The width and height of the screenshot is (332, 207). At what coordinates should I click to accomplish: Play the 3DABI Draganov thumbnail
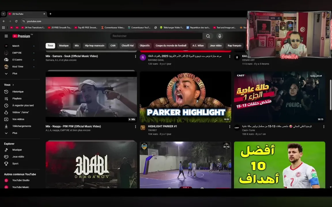click(x=91, y=165)
